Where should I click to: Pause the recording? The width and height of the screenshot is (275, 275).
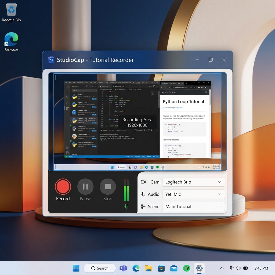(85, 187)
